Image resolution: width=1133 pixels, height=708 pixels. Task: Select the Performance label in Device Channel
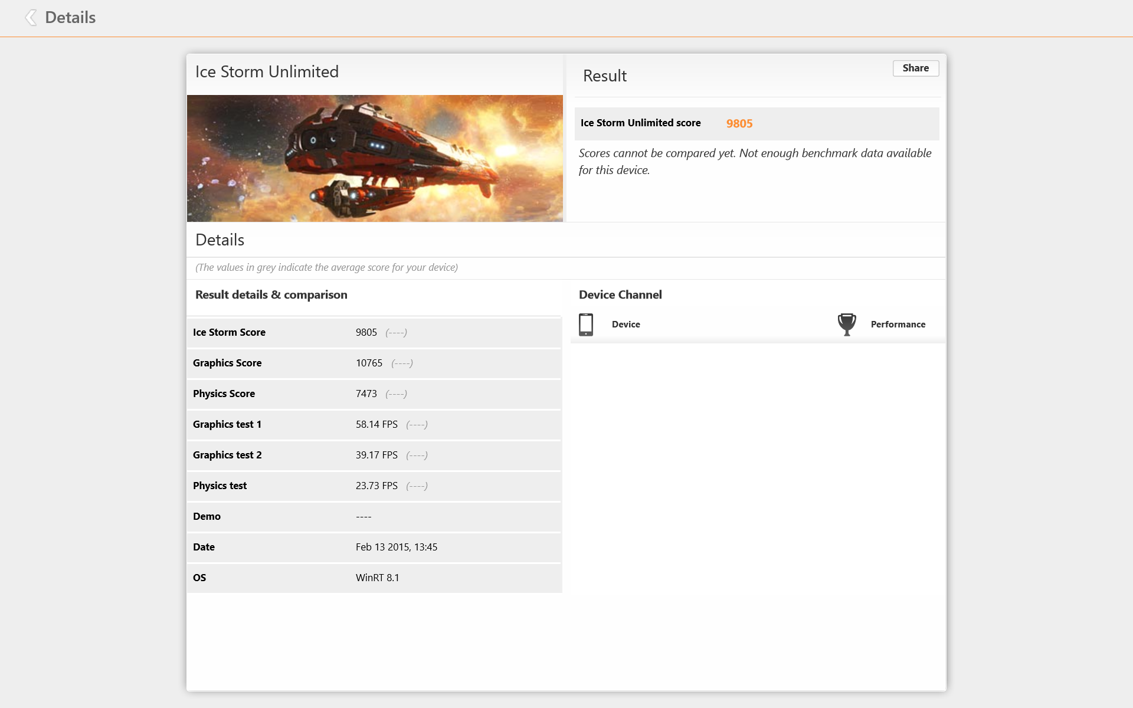click(x=898, y=324)
